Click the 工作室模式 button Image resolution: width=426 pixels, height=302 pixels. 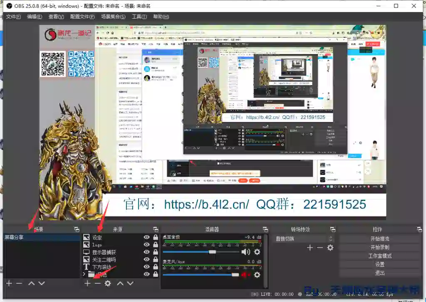click(x=380, y=256)
